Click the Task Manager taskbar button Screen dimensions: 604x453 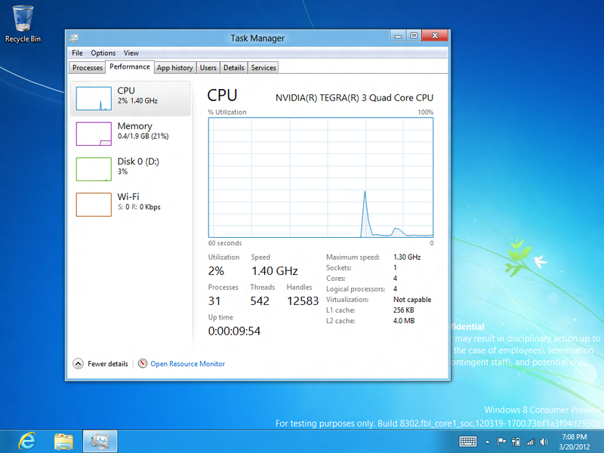[100, 441]
